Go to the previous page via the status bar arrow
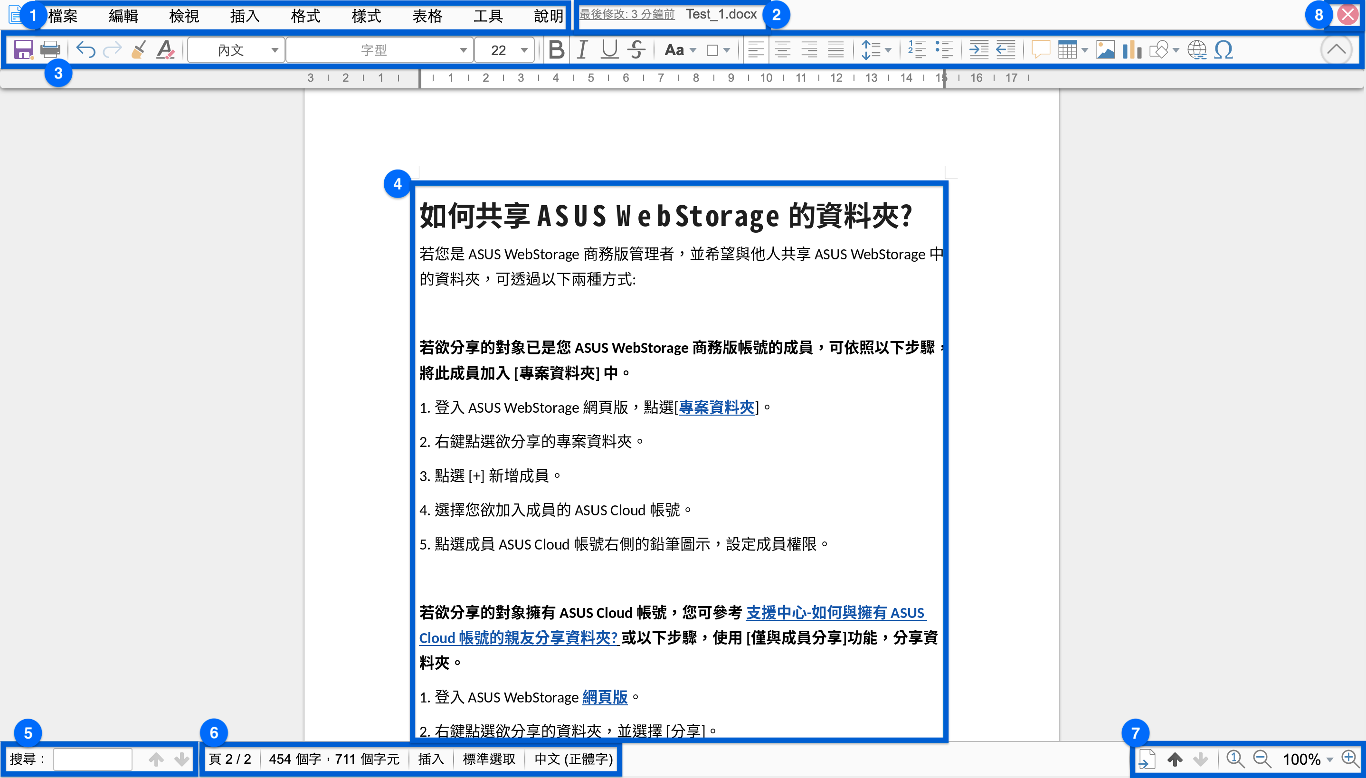This screenshot has width=1366, height=778. (1174, 759)
